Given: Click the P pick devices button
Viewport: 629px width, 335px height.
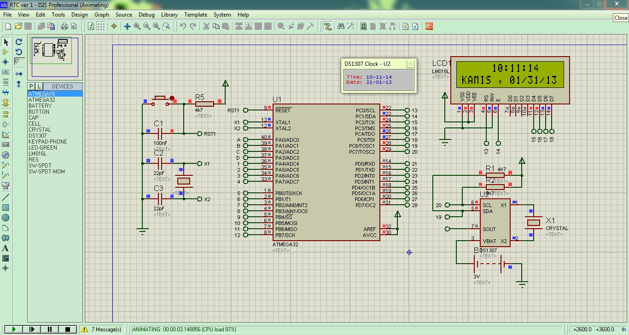Looking at the screenshot, I should [31, 87].
